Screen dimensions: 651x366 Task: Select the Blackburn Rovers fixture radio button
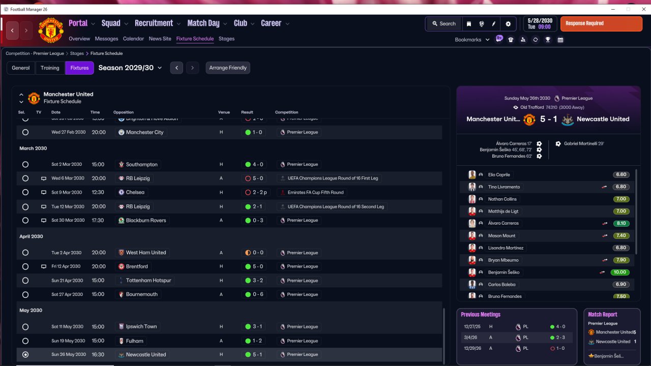[25, 220]
